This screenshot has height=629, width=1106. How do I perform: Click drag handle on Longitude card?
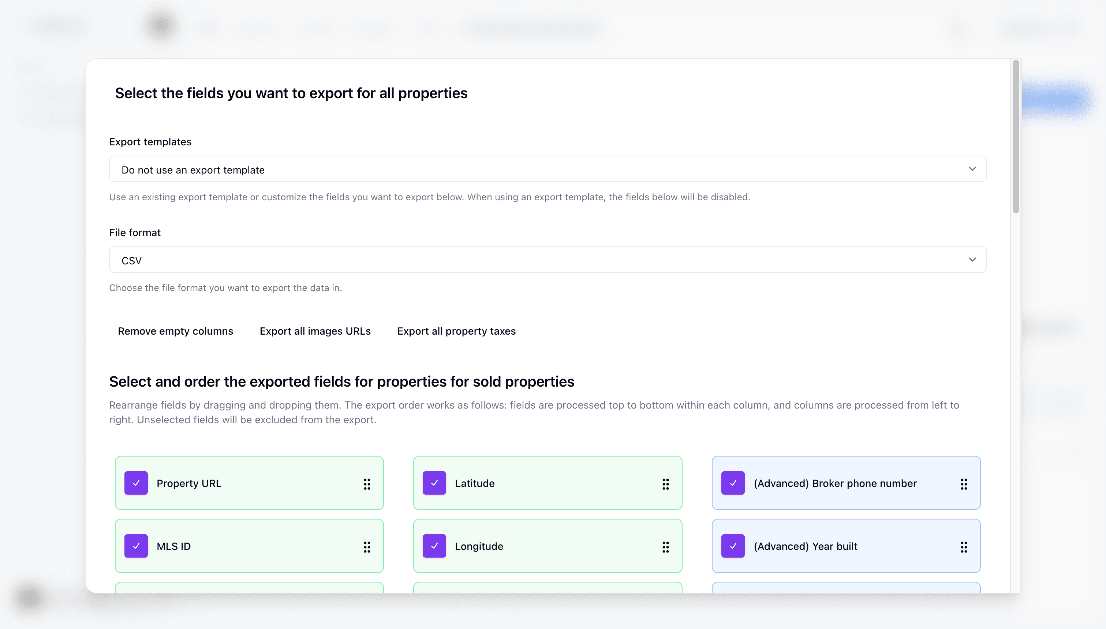(665, 547)
